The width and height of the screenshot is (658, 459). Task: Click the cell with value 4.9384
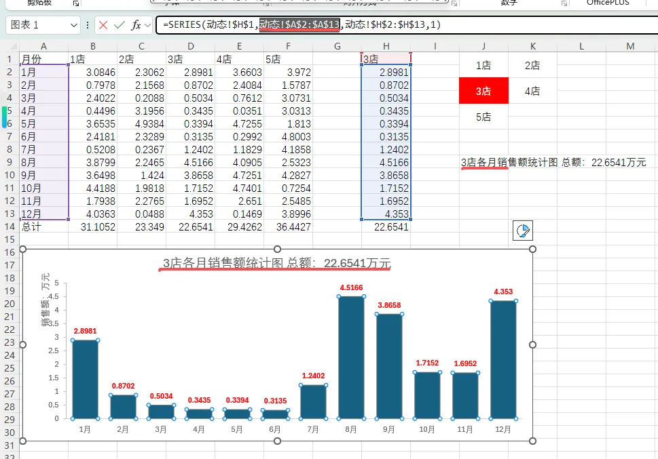[x=141, y=123]
